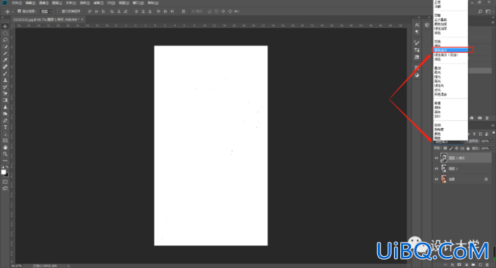Select the Lasso tool
Screen dimensions: 496x268
5,40
